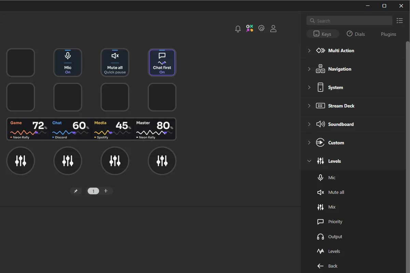
Task: Click the pin page icon
Action: (x=76, y=191)
